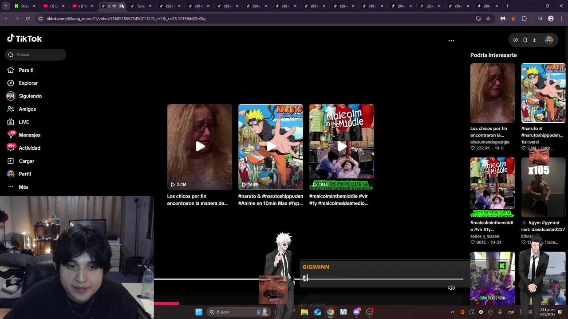568x319 pixels.
Task: Switch to the 'Terre' TikTok tab
Action: tap(140, 6)
